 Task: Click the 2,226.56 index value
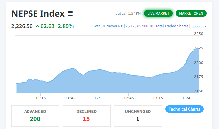coord(22,26)
